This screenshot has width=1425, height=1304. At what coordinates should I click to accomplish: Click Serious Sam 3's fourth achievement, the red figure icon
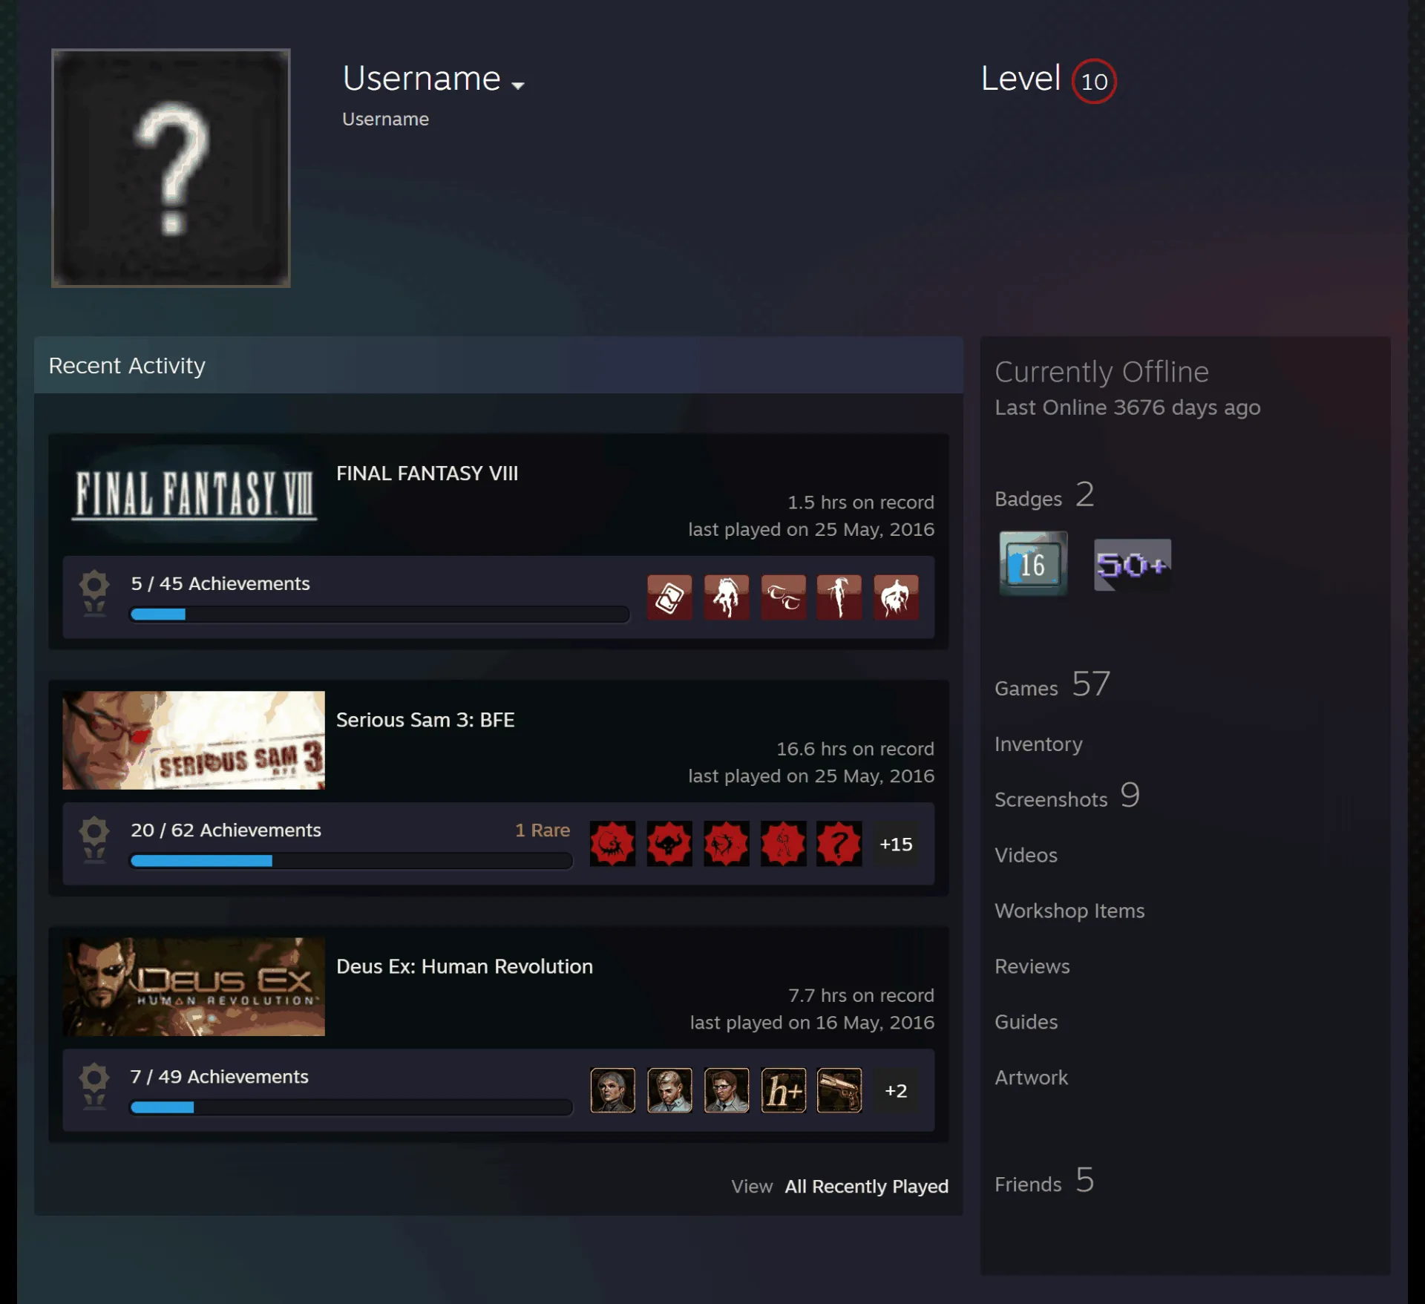(783, 843)
